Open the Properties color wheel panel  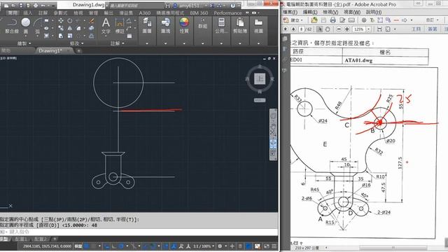[184, 26]
